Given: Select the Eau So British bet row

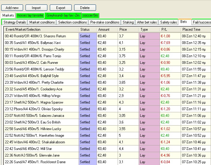Looking at the screenshot, I should 107,122.
